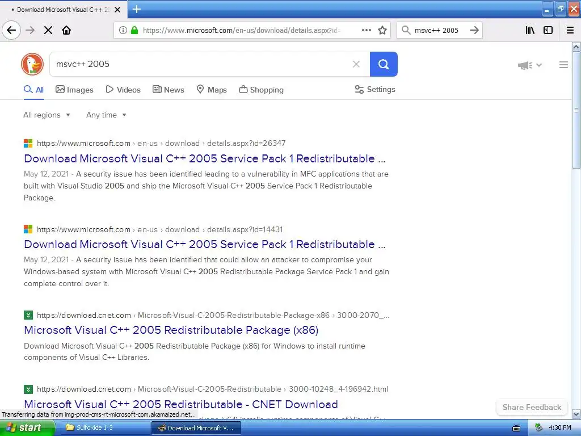Screen dimensions: 581x436
Task: Click the browser address bar URL
Action: tap(242, 31)
